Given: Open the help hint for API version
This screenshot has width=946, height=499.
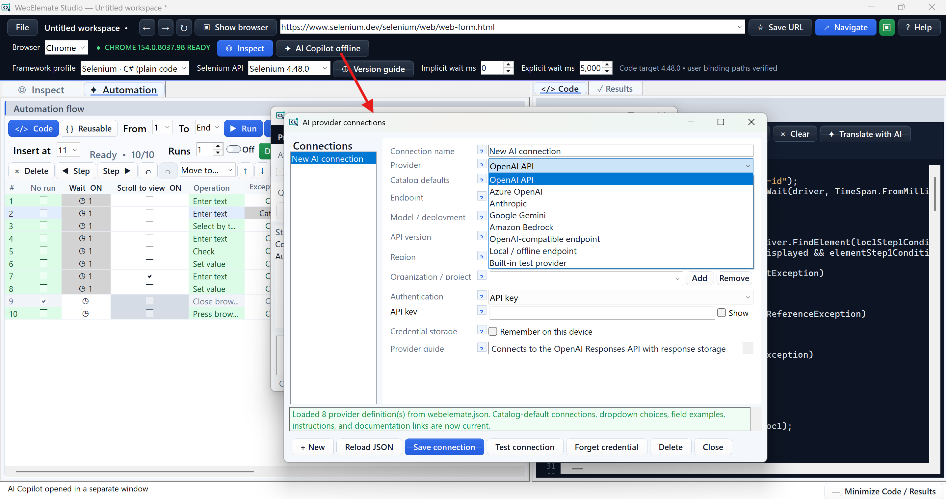Looking at the screenshot, I should click(x=482, y=236).
